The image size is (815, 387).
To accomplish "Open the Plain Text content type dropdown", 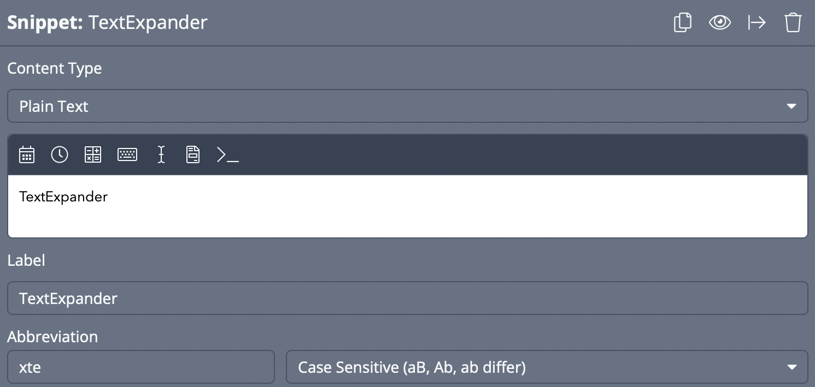I will (407, 106).
